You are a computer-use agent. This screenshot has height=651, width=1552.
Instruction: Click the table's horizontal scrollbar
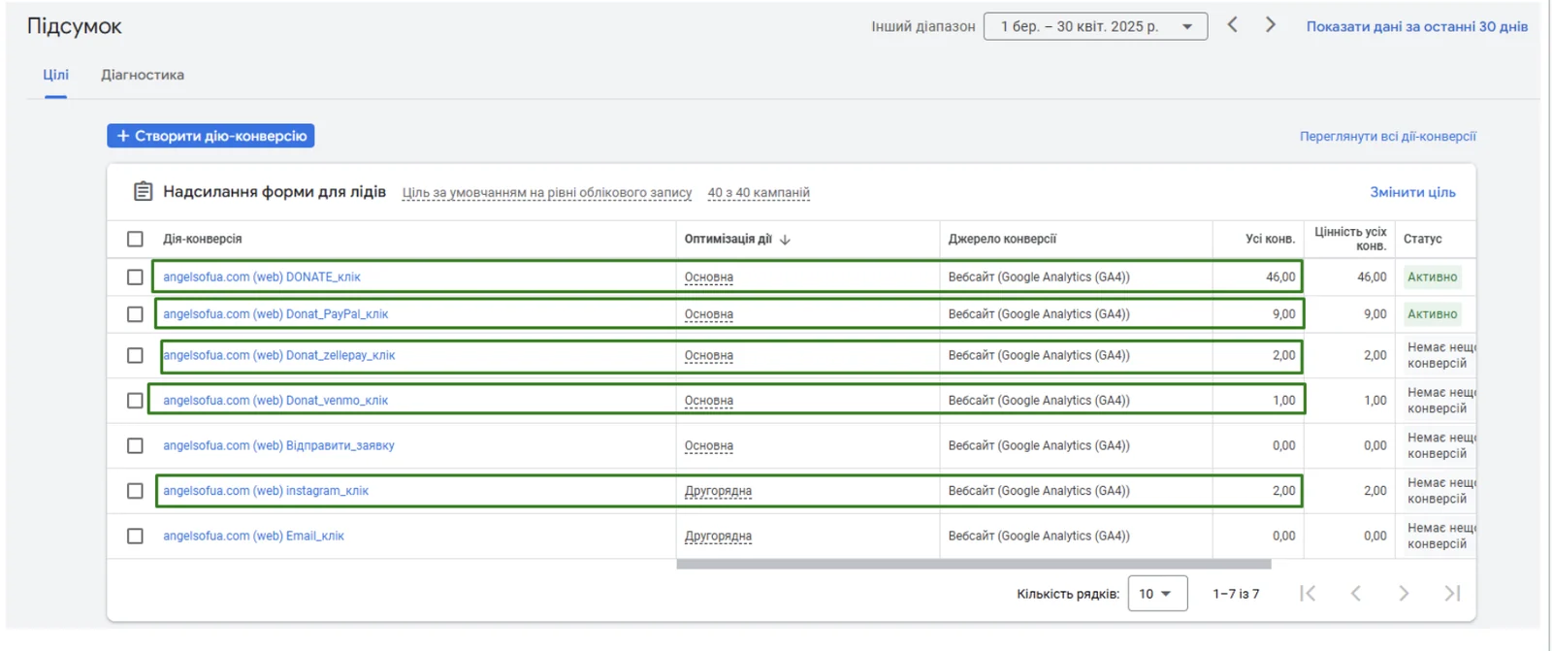coord(974,564)
